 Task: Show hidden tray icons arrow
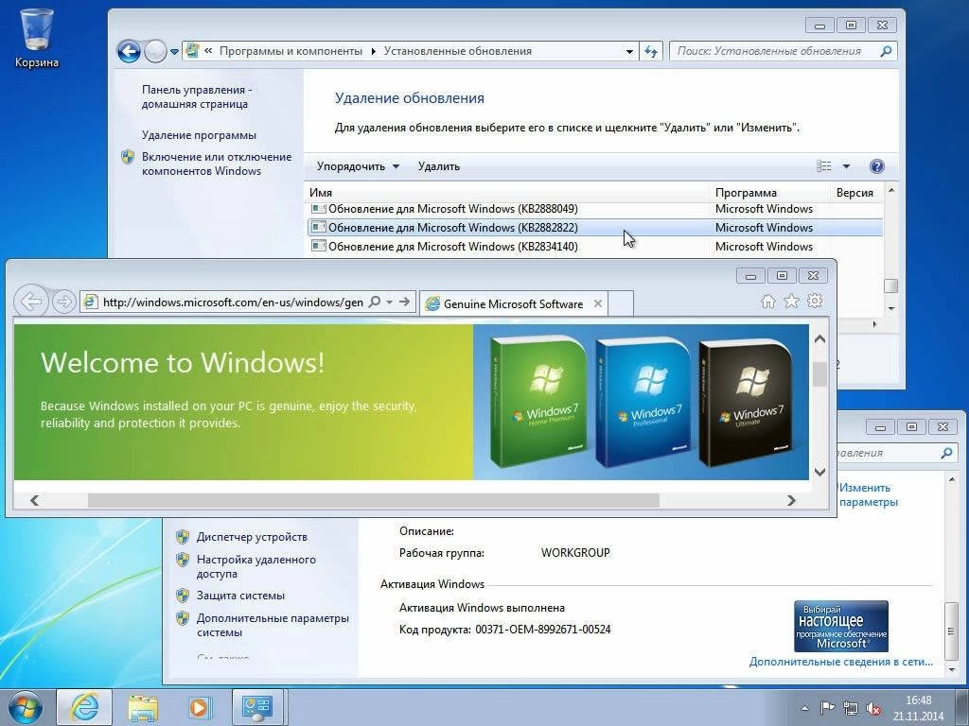[x=804, y=708]
